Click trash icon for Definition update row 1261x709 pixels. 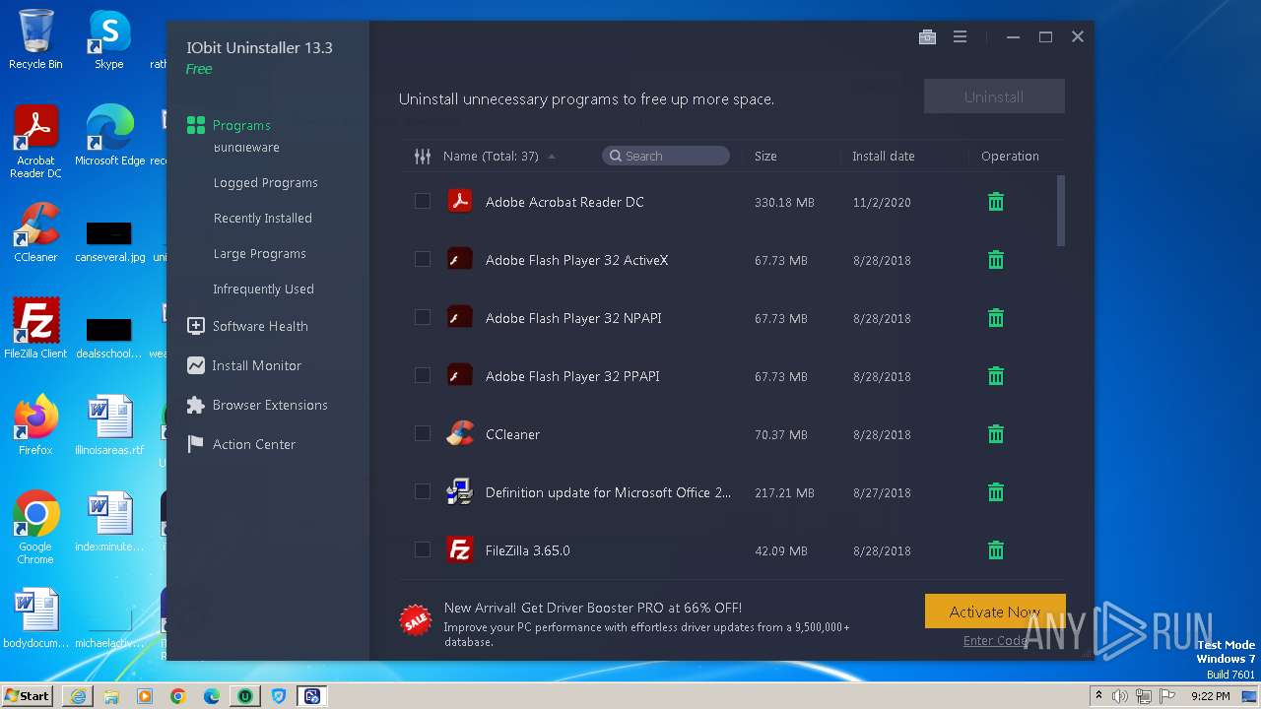click(996, 492)
